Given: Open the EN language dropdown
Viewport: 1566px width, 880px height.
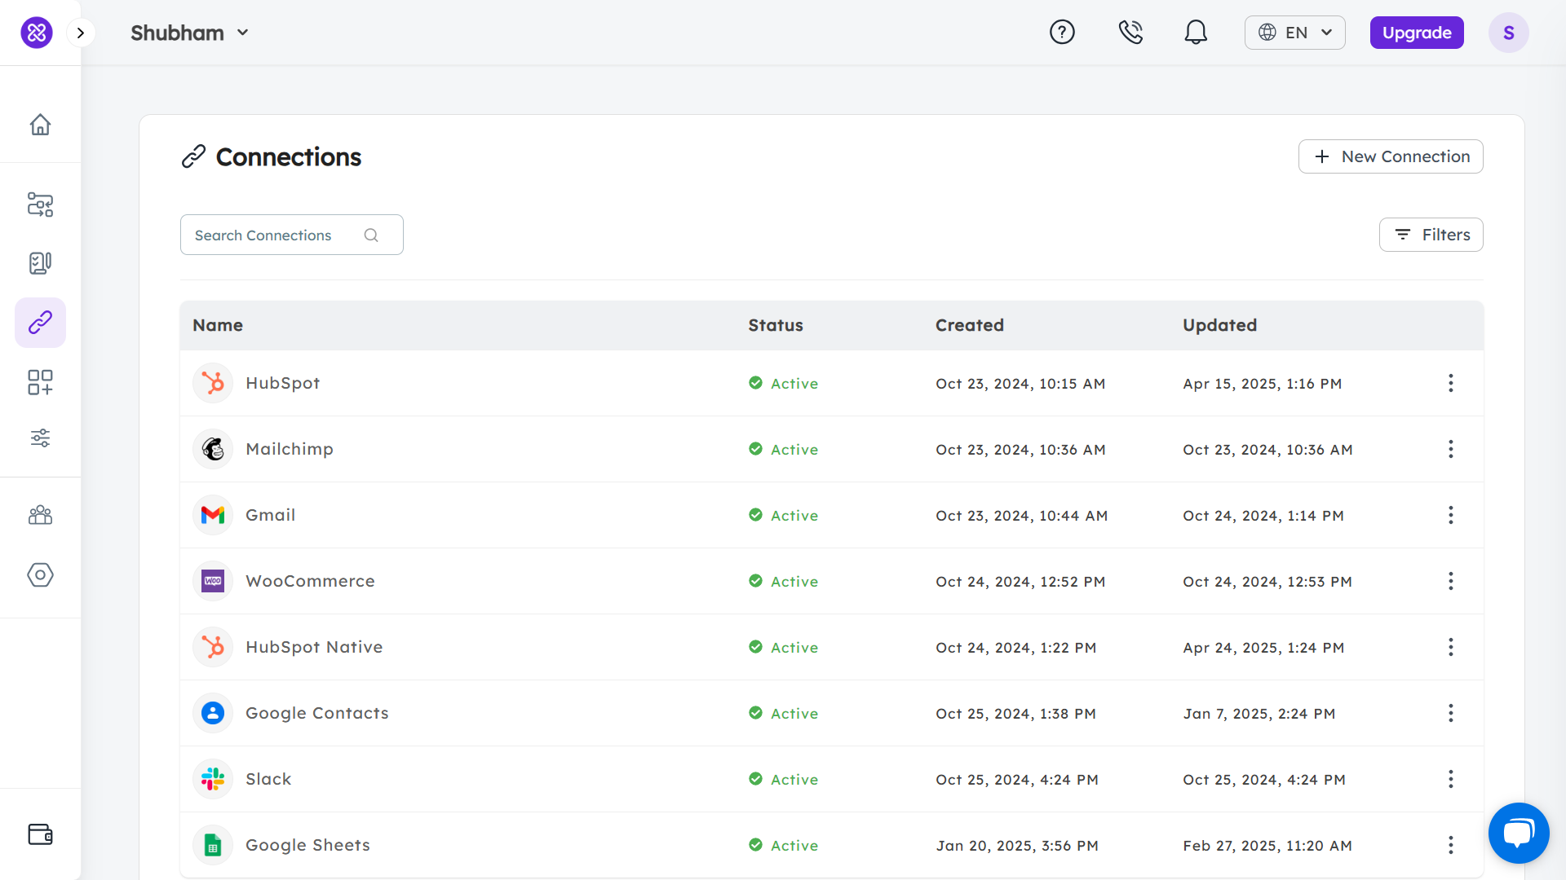Looking at the screenshot, I should click(x=1294, y=33).
